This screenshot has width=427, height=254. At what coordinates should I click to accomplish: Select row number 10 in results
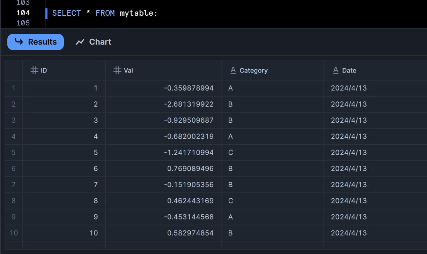[14, 233]
